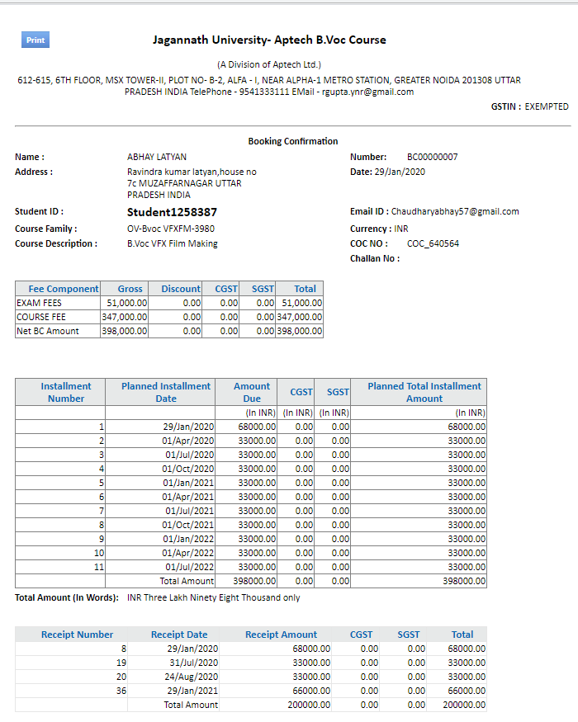Image resolution: width=578 pixels, height=722 pixels.
Task: Select course family OV-Bvoc VFXFM-3980
Action: 171,229
